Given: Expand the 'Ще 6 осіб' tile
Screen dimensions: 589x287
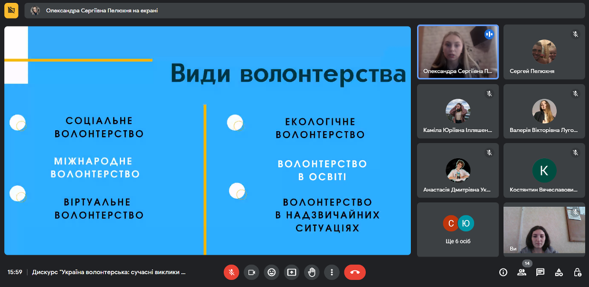Looking at the screenshot, I should [x=458, y=230].
